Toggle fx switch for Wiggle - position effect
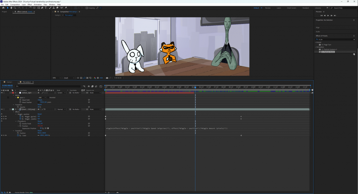This screenshot has height=194, width=358. pos(2,114)
